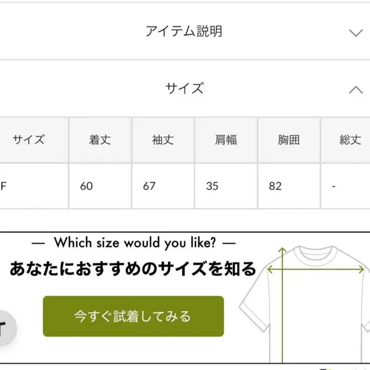Collapse the サイズ section

[185, 88]
